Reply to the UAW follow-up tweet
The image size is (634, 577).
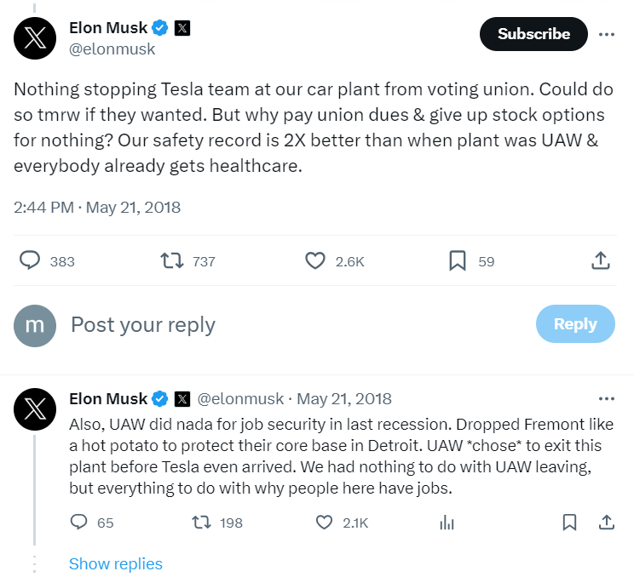79,522
